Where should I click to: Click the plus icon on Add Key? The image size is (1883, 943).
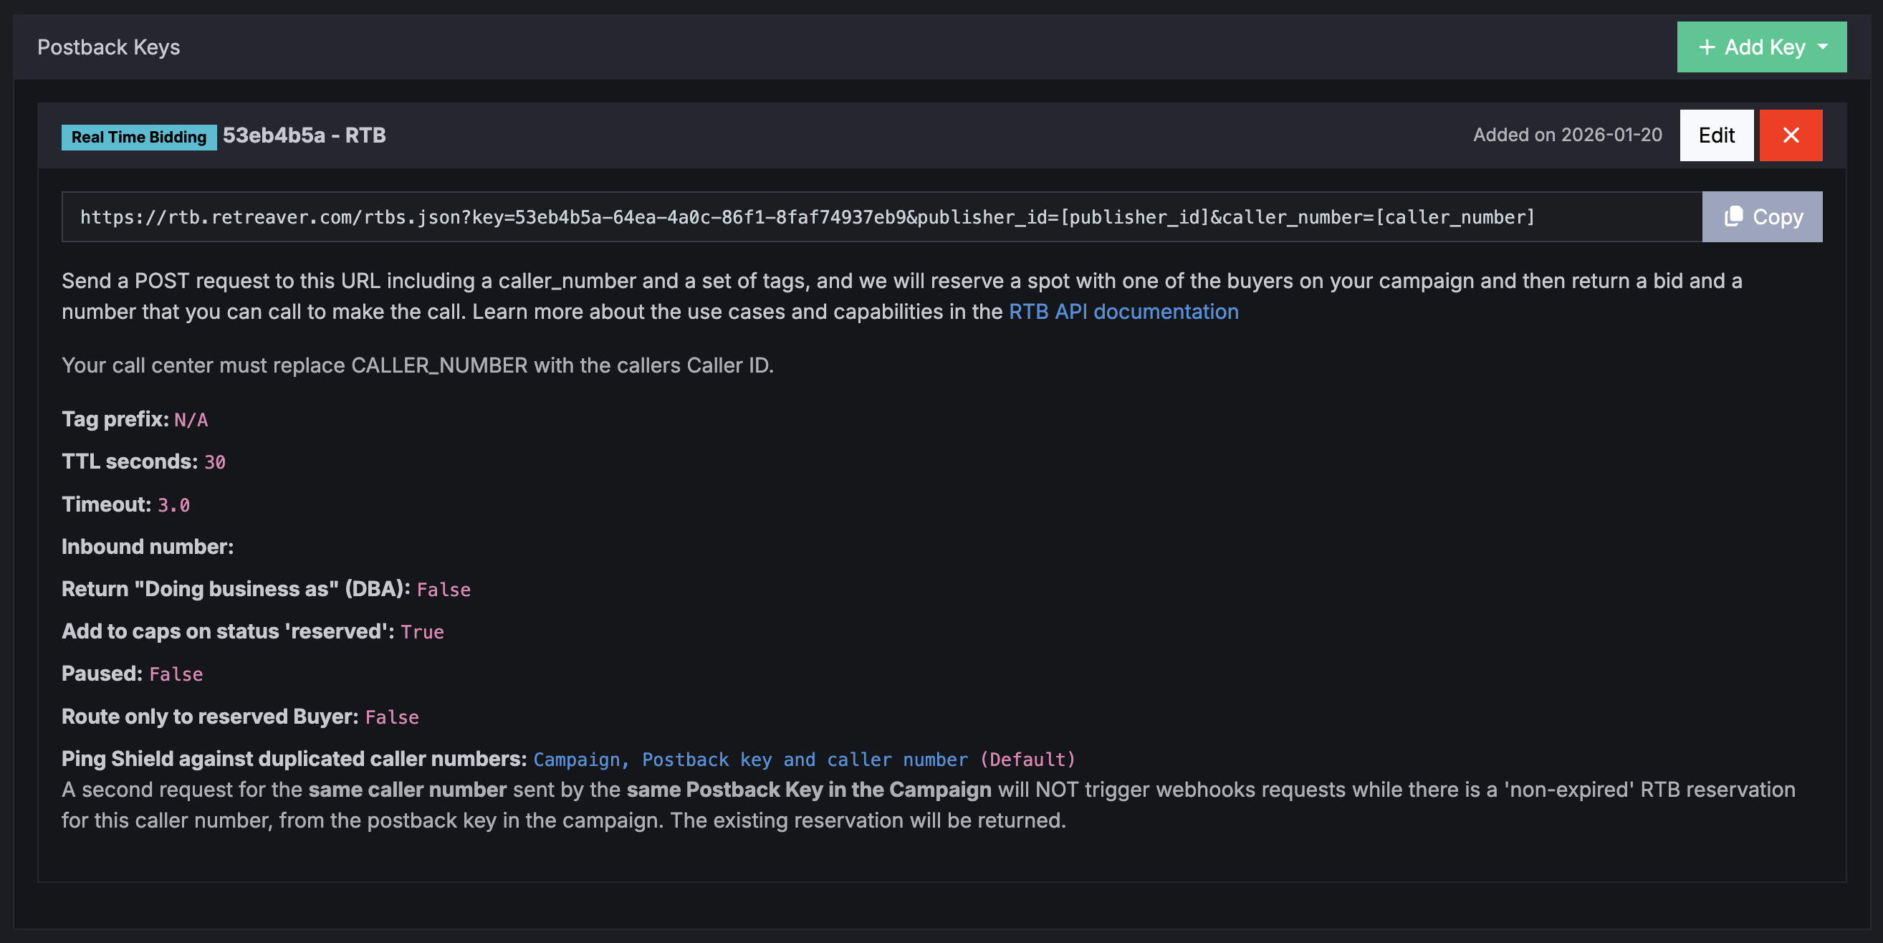(1706, 47)
